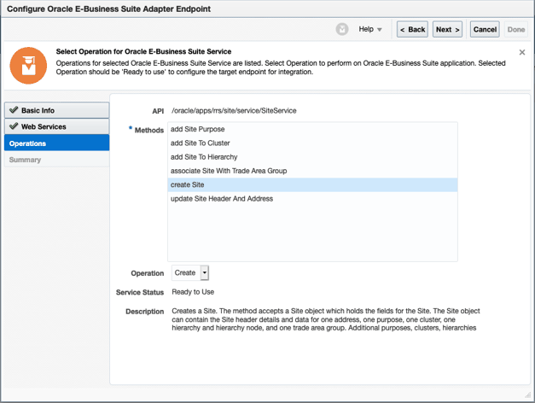Click the Basic Info checkmark icon
The width and height of the screenshot is (535, 403).
[x=14, y=110]
